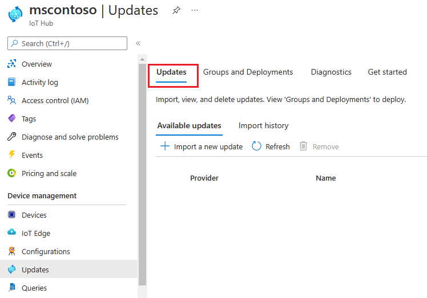The height and width of the screenshot is (298, 427).
Task: Click the lightning Events icon
Action: [x=12, y=154]
